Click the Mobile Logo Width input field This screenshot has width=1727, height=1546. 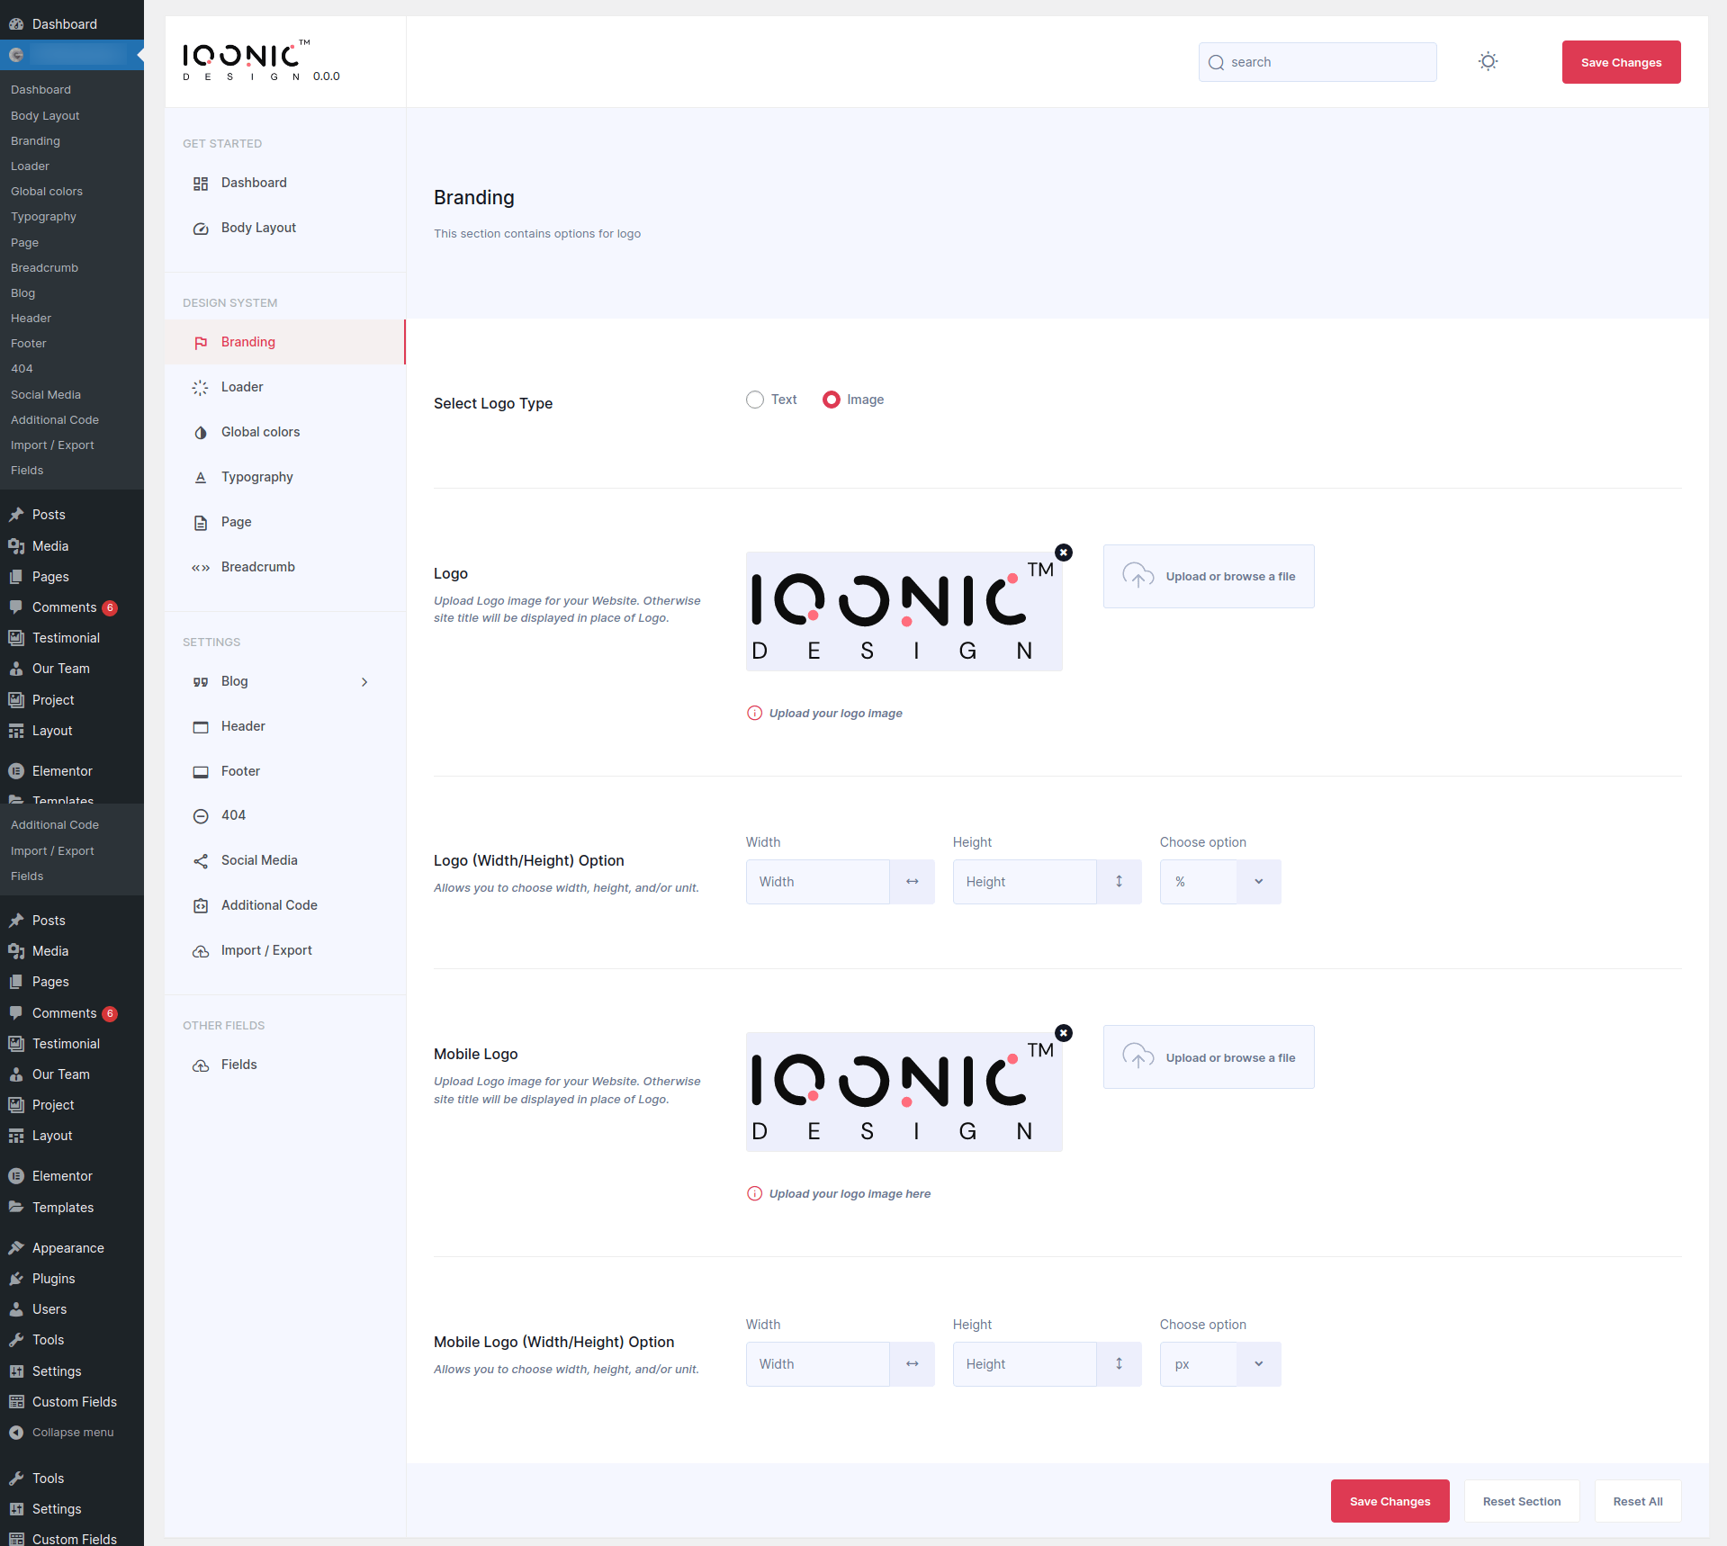[x=817, y=1364]
